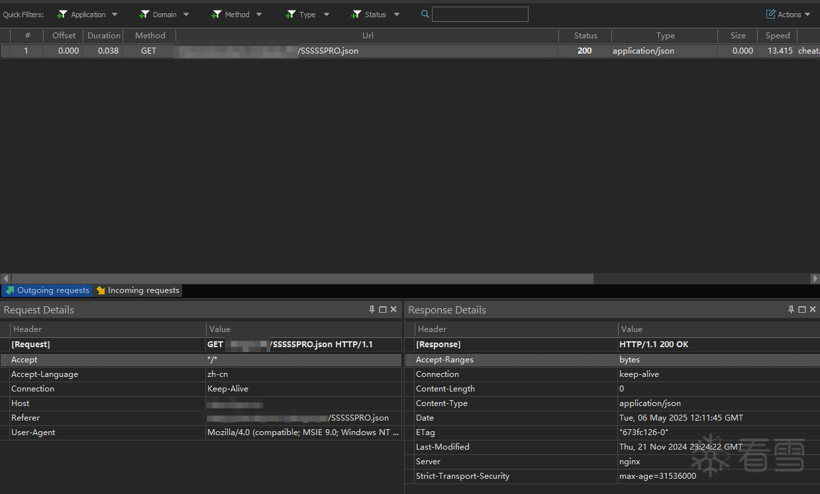The image size is (820, 494).
Task: Close the Request Details panel
Action: click(x=393, y=309)
